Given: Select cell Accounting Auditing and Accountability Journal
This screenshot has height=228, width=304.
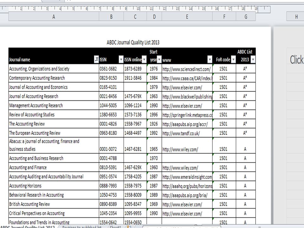Looking at the screenshot, I should point(54,176).
